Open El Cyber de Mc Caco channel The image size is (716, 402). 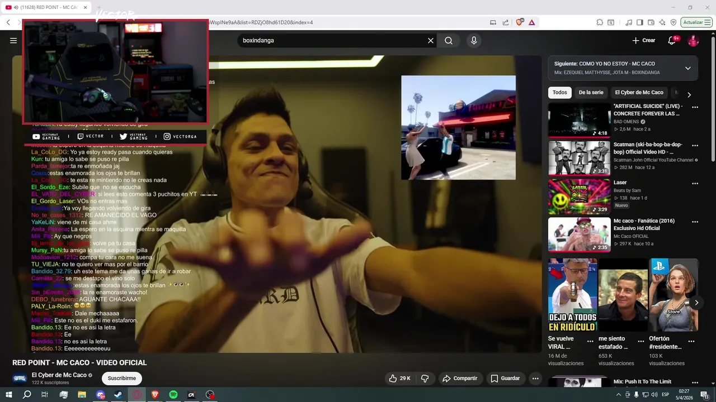(x=59, y=375)
